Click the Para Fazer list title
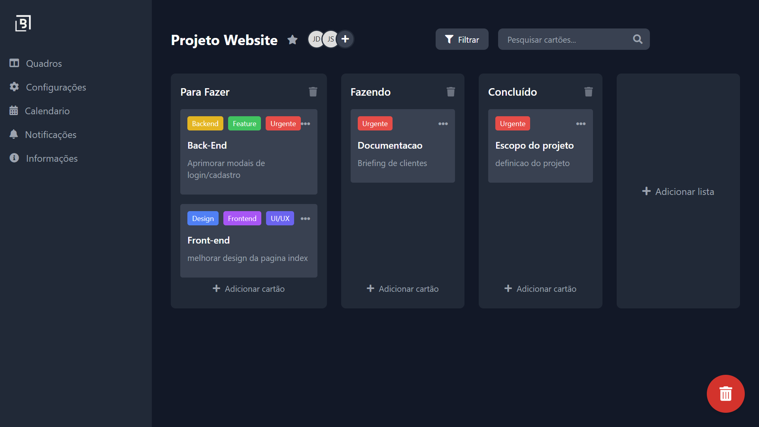This screenshot has width=759, height=427. tap(205, 92)
